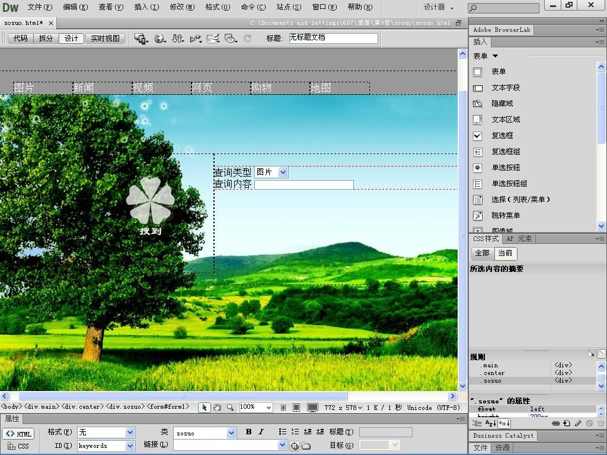Click the preview in browser globe icon
The width and height of the screenshot is (607, 455).
160,39
